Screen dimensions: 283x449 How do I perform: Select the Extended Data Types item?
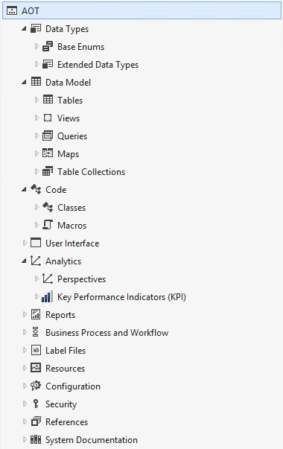point(98,65)
